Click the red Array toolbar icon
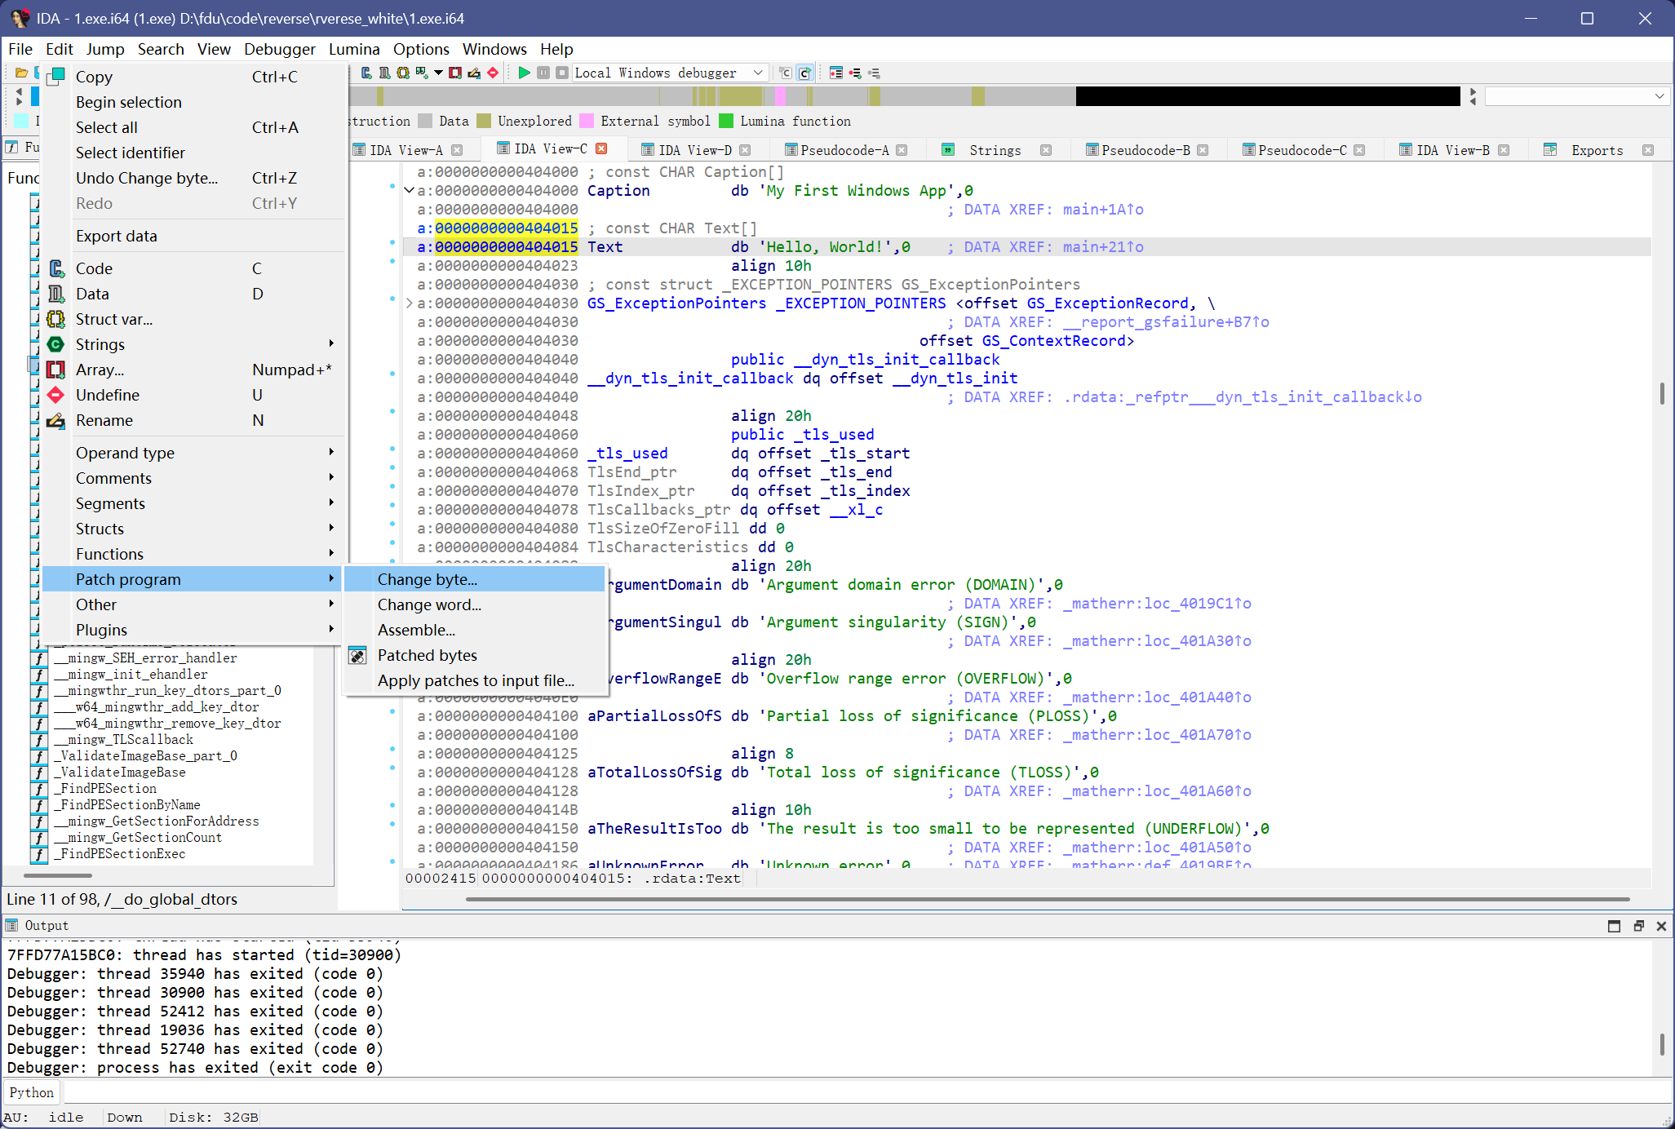This screenshot has height=1129, width=1675. pyautogui.click(x=455, y=73)
